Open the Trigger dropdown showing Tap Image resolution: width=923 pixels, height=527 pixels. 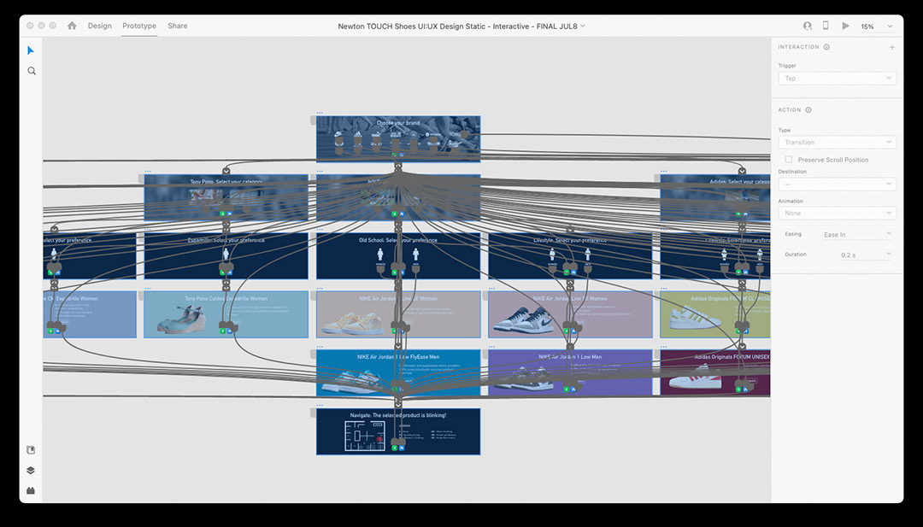click(x=837, y=79)
